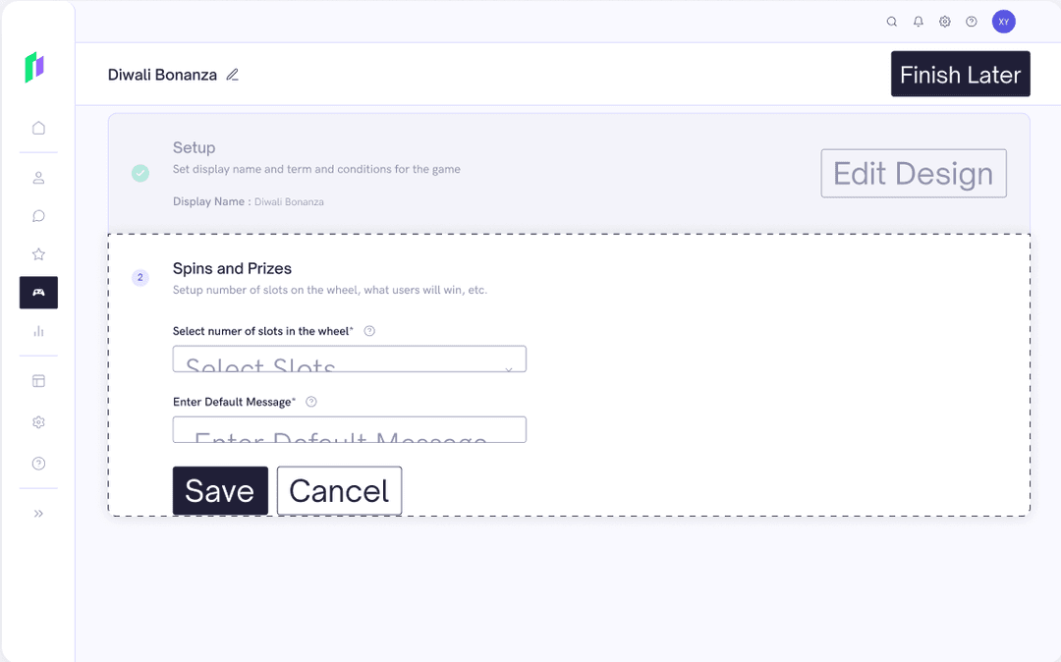Select the star favorites sidebar icon
This screenshot has height=662, width=1061.
point(38,254)
